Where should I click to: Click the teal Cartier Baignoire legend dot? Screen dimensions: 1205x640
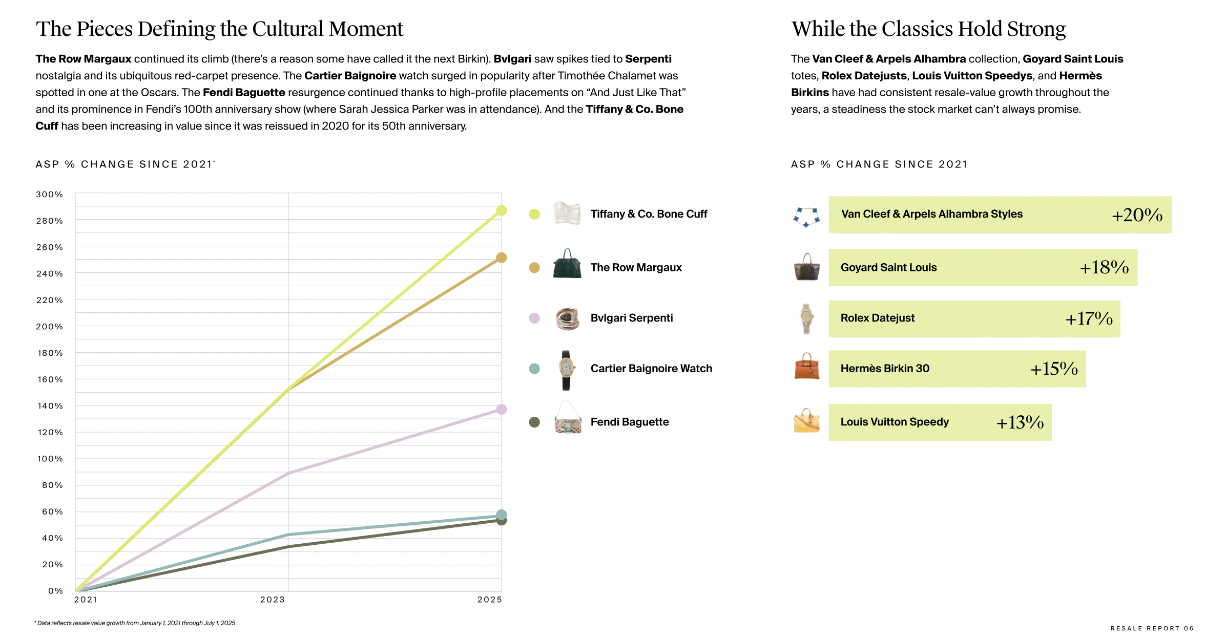pos(534,369)
